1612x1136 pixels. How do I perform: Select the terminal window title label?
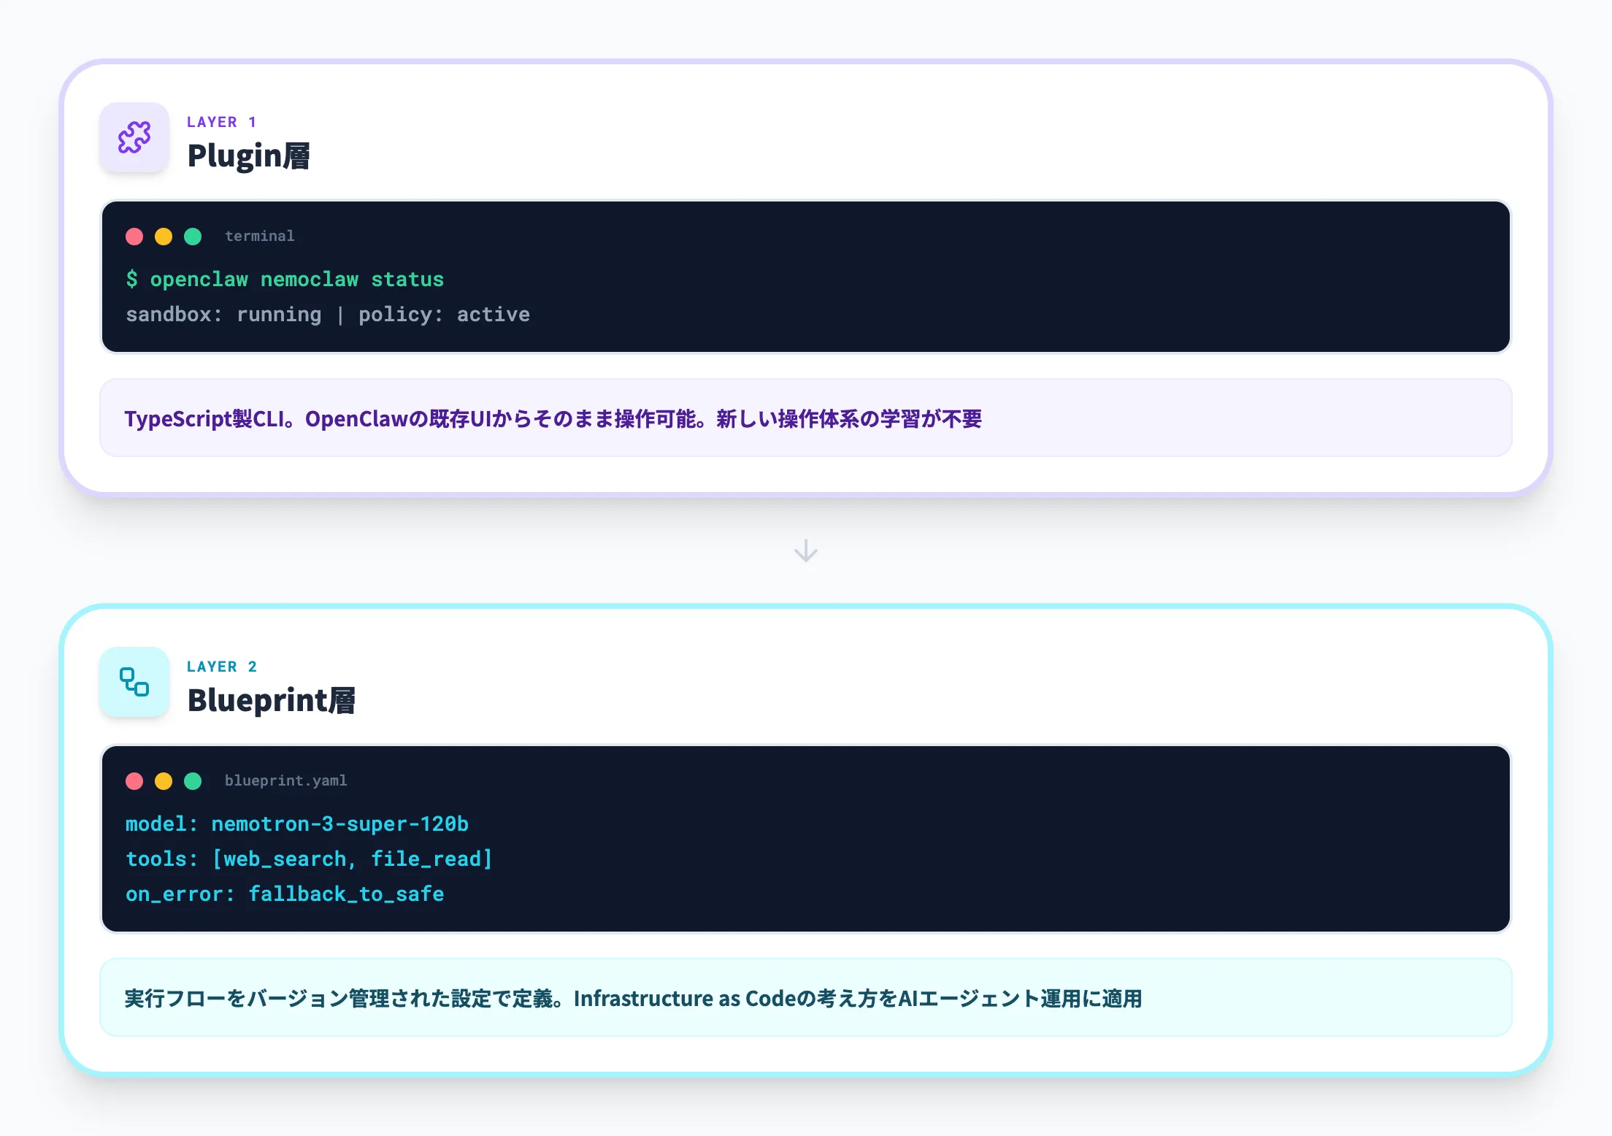pyautogui.click(x=259, y=235)
